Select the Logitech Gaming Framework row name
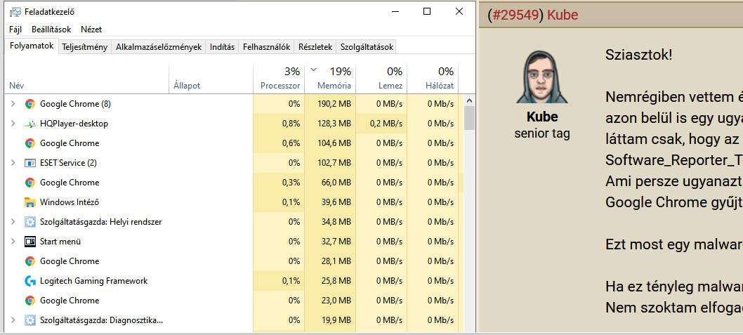 [94, 281]
